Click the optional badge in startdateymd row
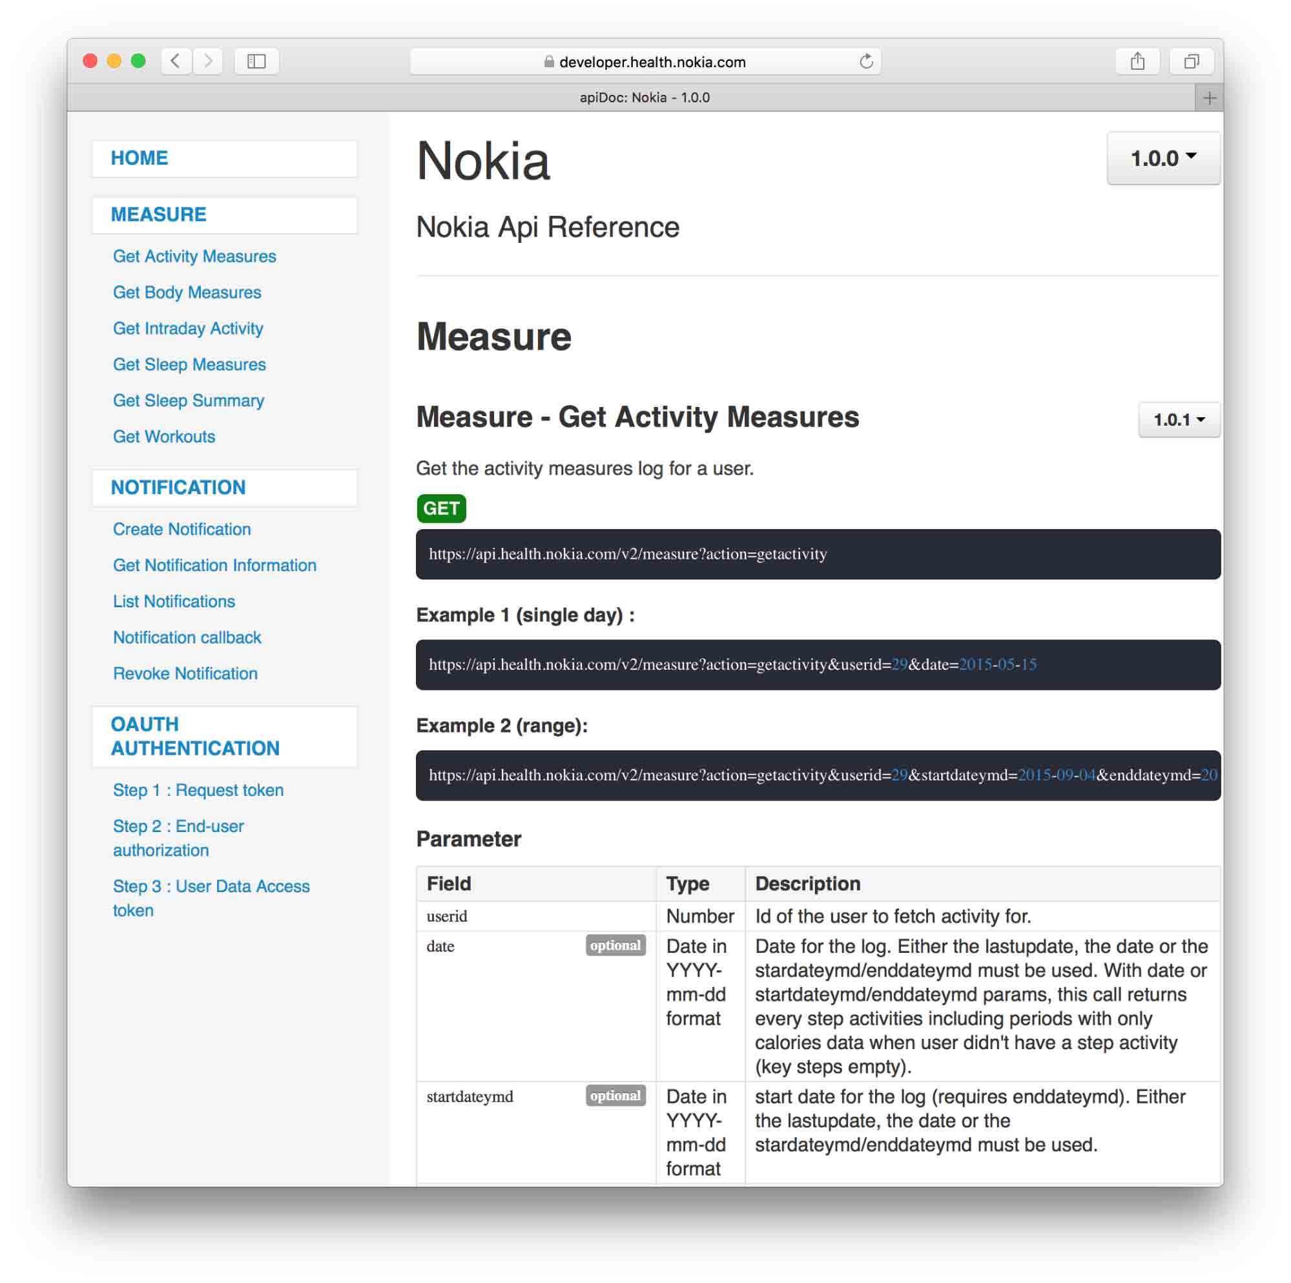This screenshot has width=1291, height=1283. [615, 1096]
